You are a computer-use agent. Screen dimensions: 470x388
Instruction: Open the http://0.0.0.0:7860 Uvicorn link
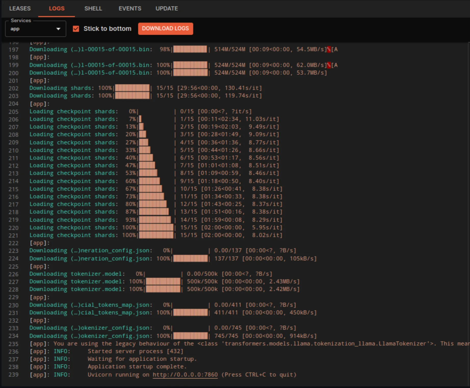[x=185, y=375]
